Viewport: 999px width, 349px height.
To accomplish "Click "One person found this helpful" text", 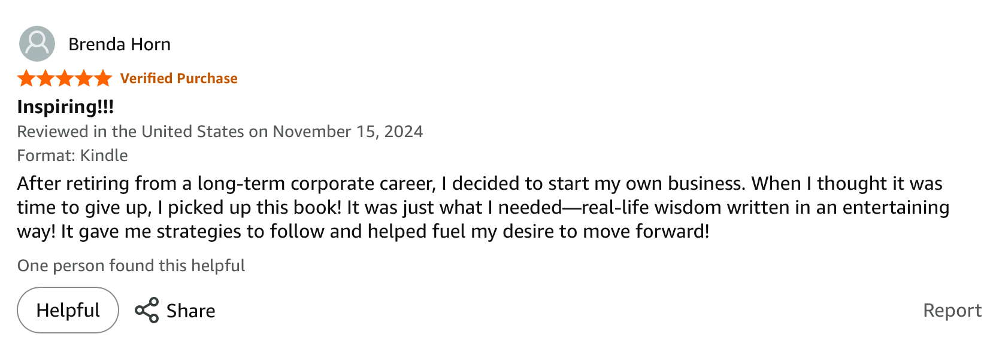I will click(131, 266).
